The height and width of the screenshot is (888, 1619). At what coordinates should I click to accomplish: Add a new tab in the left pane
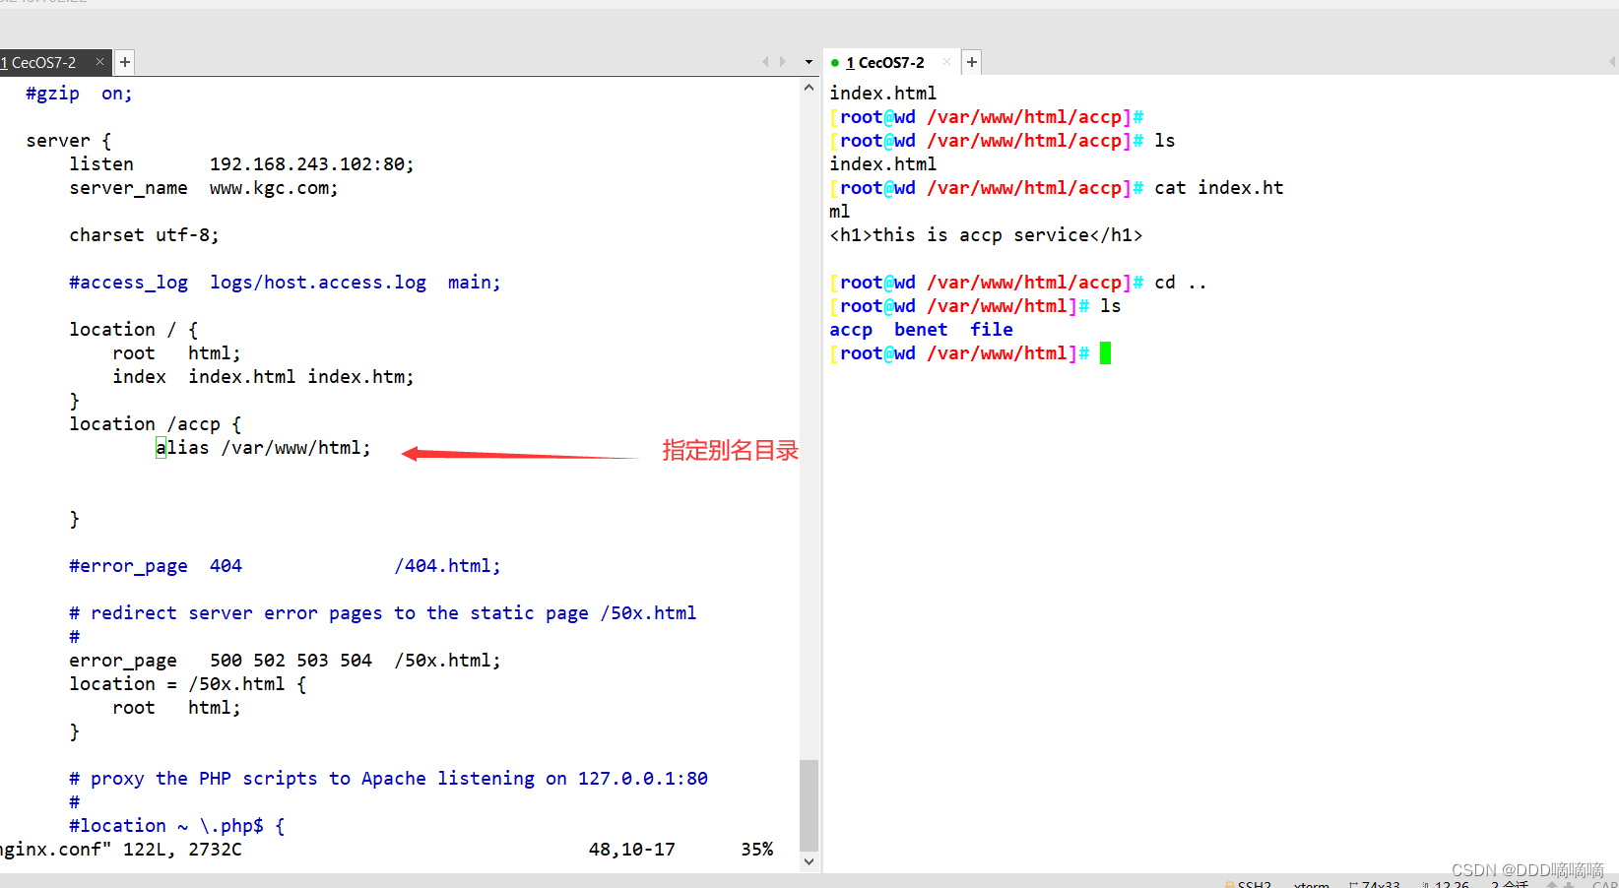[x=125, y=62]
